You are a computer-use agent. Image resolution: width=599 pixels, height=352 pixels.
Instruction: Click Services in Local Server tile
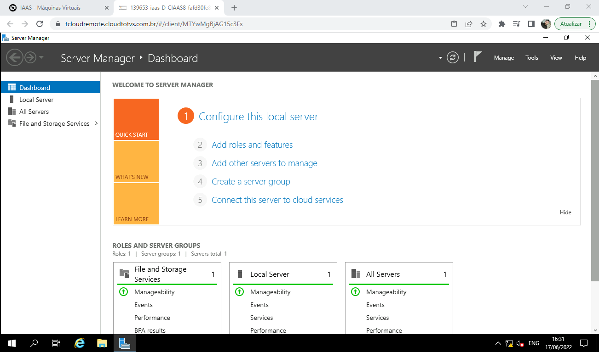coord(262,318)
